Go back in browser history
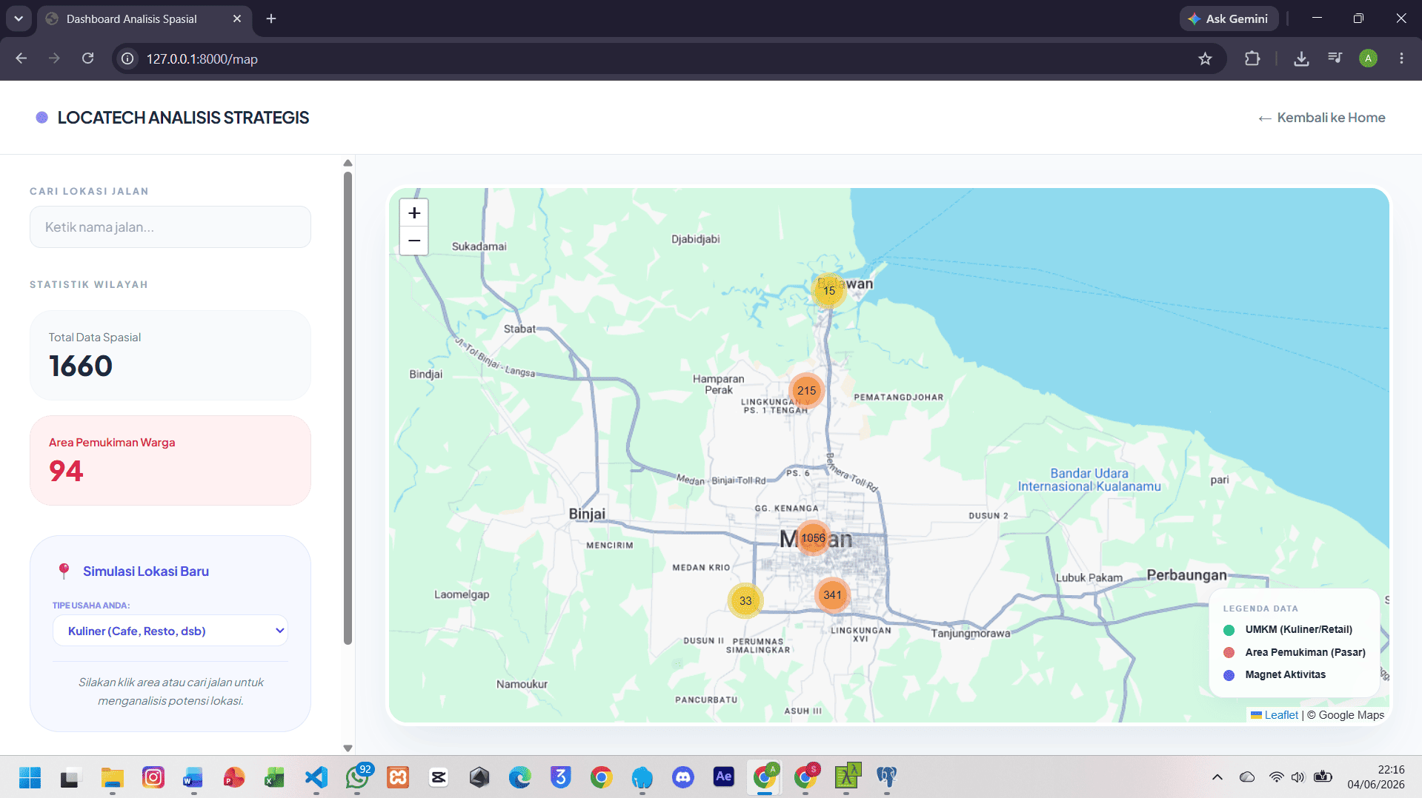This screenshot has width=1422, height=798. coord(21,58)
